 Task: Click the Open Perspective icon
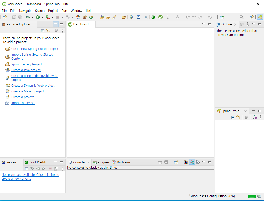pos(251,17)
